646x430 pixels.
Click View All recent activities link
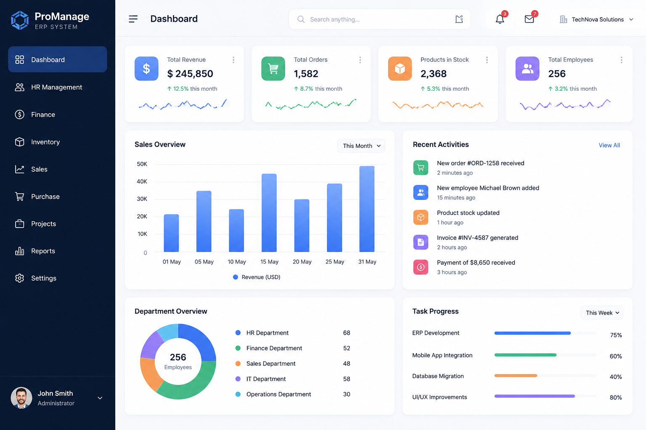pyautogui.click(x=609, y=145)
